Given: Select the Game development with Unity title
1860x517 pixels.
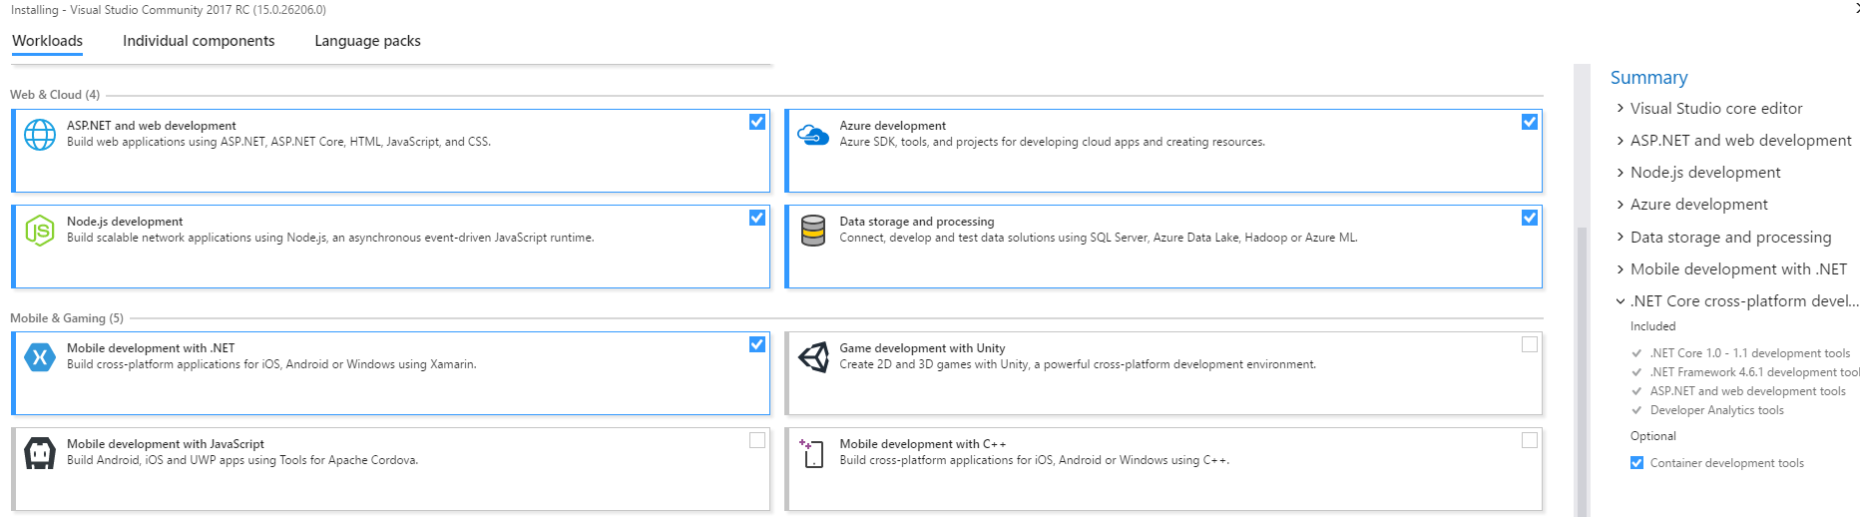Looking at the screenshot, I should pyautogui.click(x=922, y=348).
